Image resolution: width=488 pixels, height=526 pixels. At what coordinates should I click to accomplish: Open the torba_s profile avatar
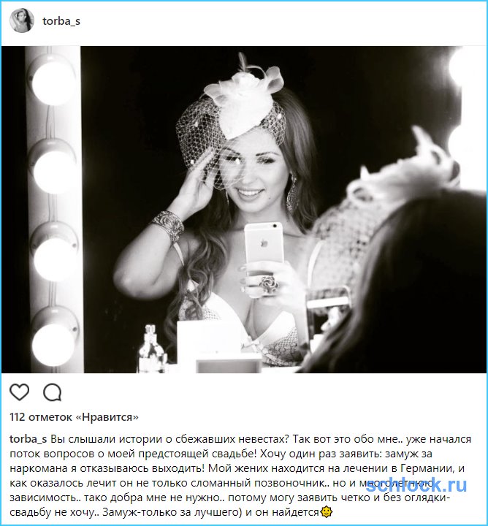(22, 20)
